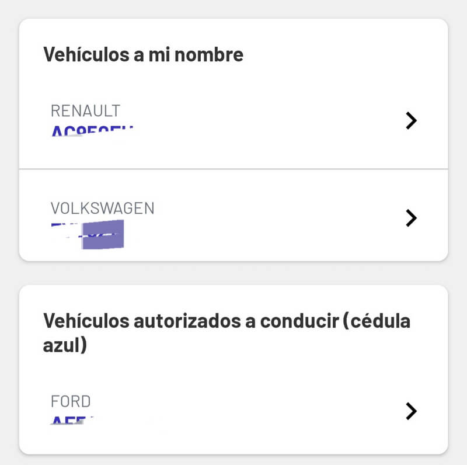Screen dimensions: 467x465
Task: Click the divider between Renault and Volkswagen
Action: [x=233, y=169]
